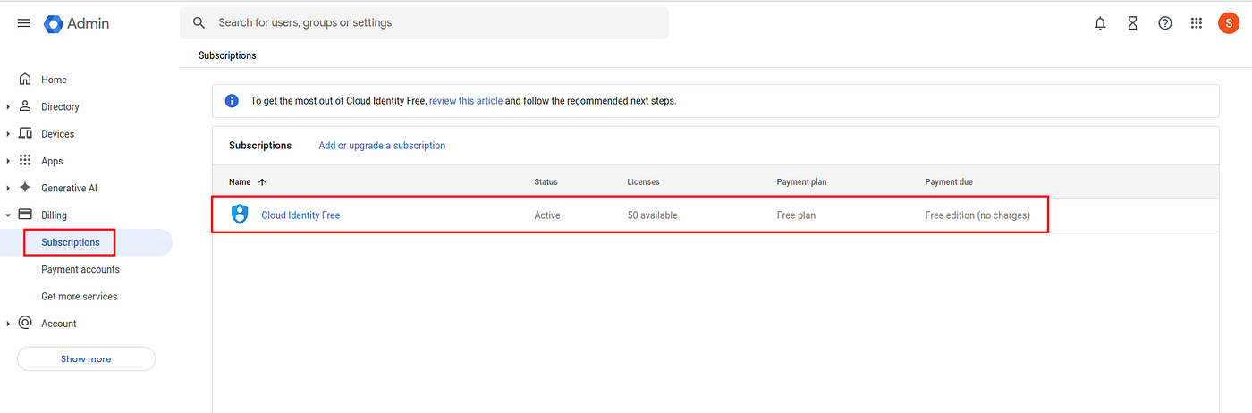
Task: Expand the Apps section arrow
Action: (8, 161)
